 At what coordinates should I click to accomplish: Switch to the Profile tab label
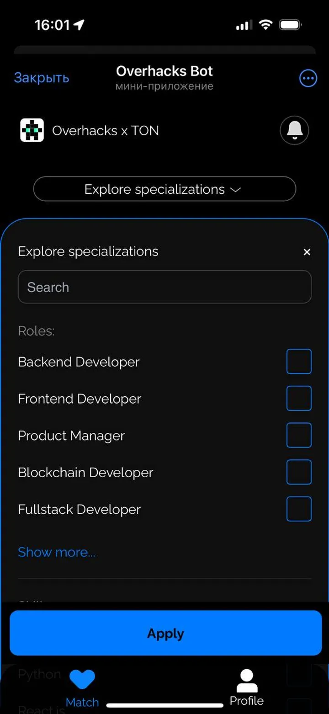tap(247, 701)
